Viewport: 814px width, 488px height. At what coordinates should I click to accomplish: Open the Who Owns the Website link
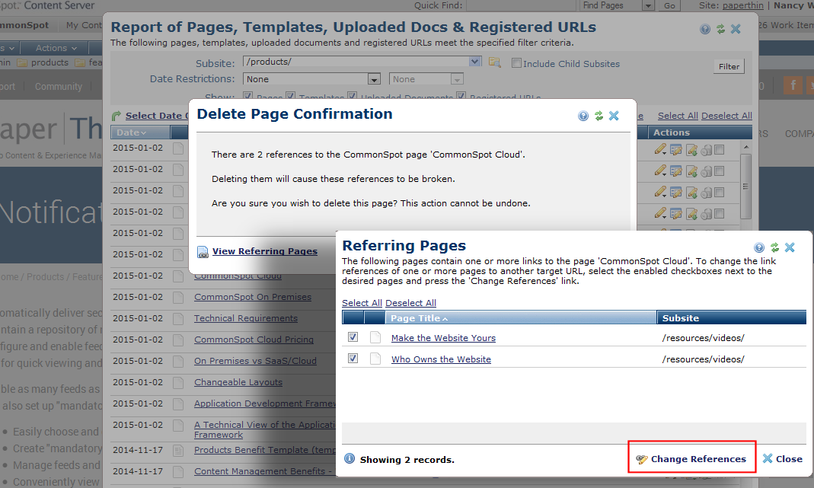[x=441, y=359]
